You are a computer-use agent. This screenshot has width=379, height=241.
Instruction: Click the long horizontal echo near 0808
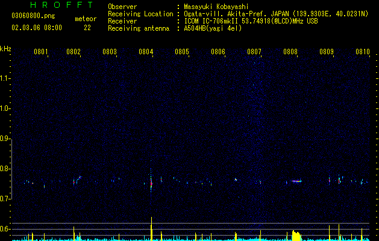point(296,181)
